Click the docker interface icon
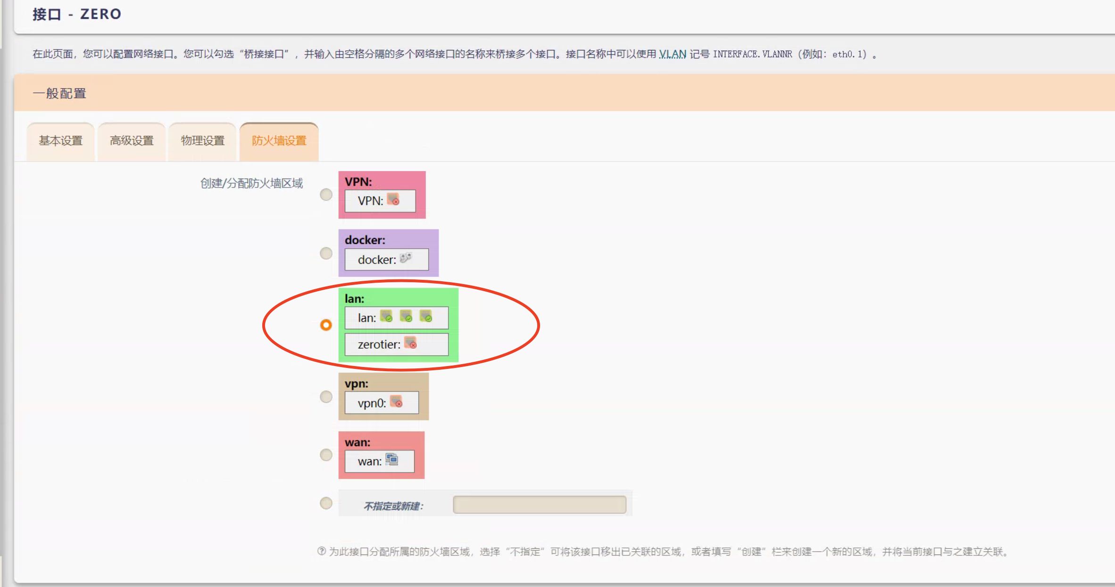Viewport: 1115px width, 587px height. coord(406,258)
